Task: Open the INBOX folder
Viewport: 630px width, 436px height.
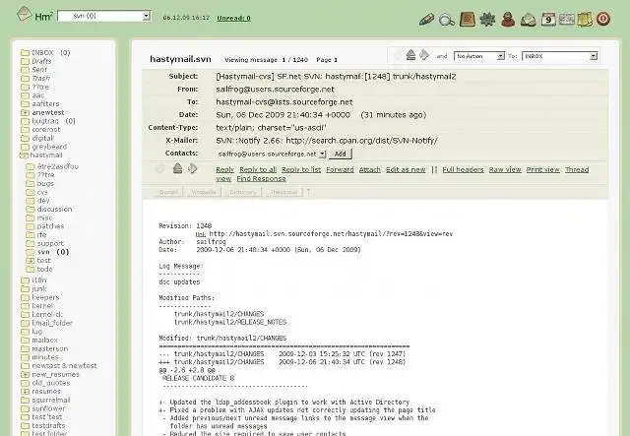Action: point(42,52)
